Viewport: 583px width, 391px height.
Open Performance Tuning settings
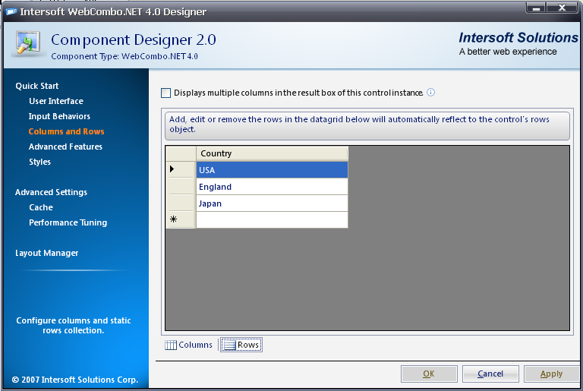coord(68,222)
